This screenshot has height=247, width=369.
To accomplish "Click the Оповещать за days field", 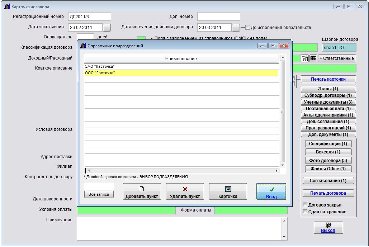I will coord(85,37).
